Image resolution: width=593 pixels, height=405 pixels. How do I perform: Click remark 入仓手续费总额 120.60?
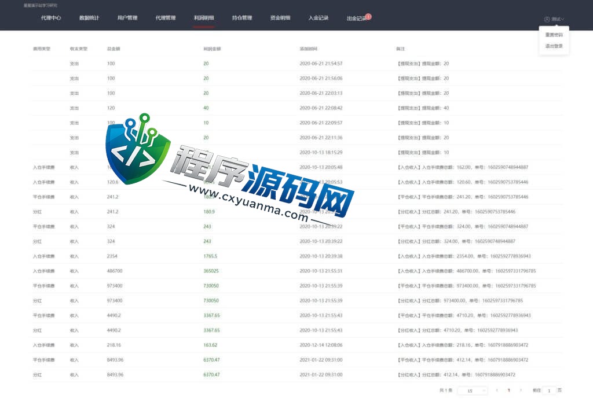(x=462, y=182)
